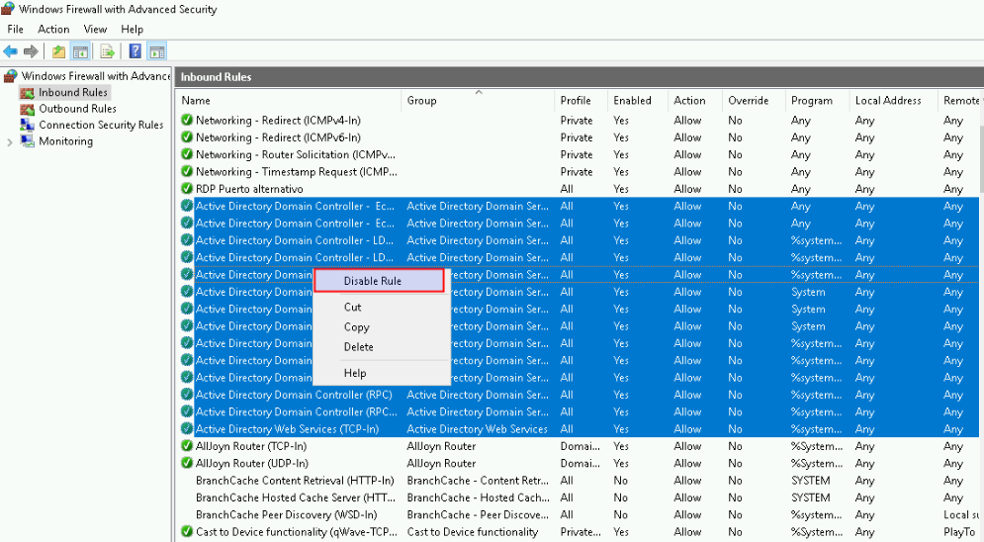Viewport: 984px width, 542px height.
Task: Select Cast to Device functionality (qWave-TCP) rule
Action: click(x=297, y=531)
